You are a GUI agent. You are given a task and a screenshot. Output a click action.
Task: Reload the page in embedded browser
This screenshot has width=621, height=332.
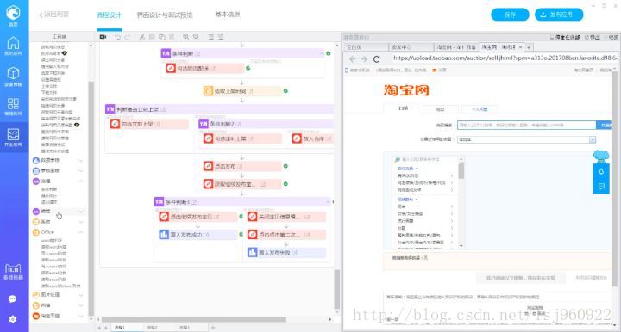tap(376, 59)
